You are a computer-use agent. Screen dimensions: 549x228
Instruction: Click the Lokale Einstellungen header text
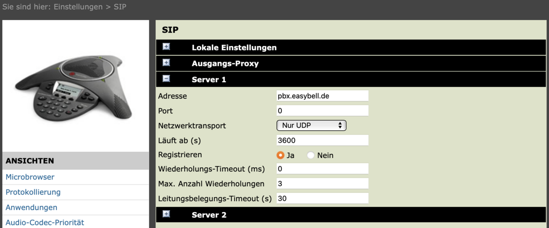(x=234, y=47)
